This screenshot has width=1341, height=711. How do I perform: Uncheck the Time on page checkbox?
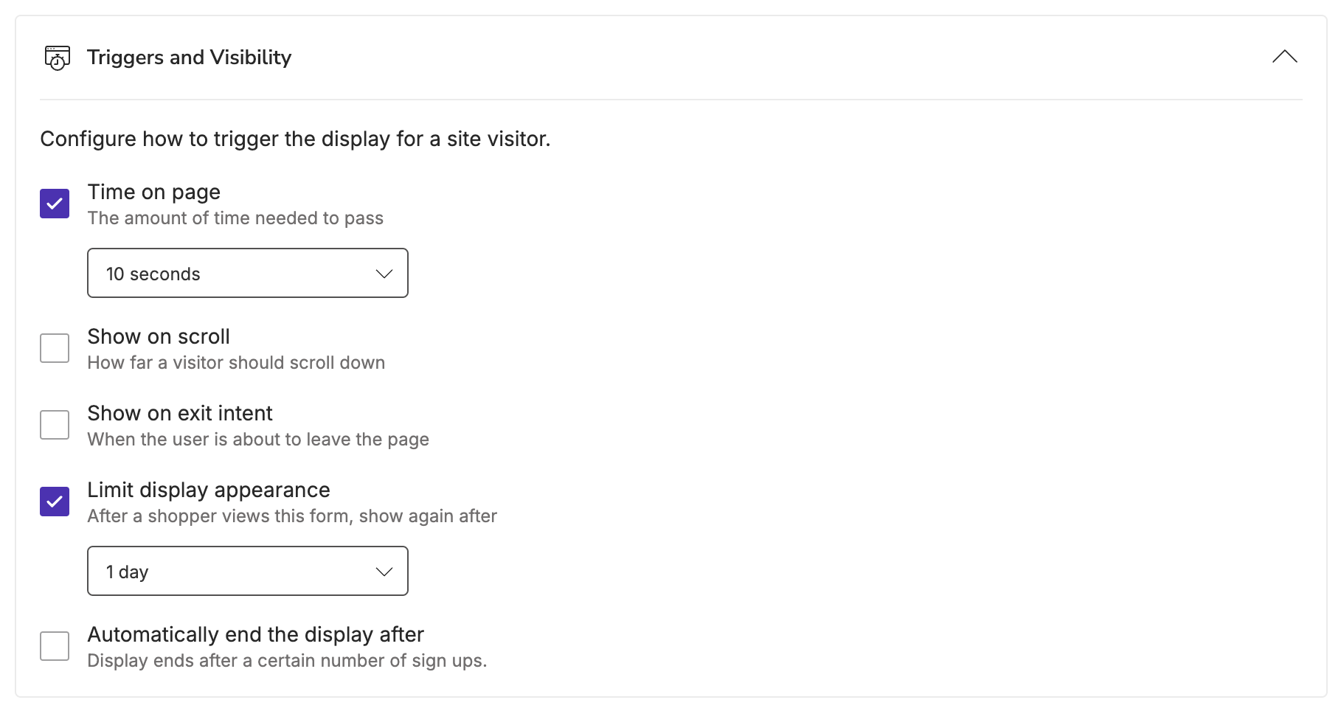click(x=55, y=204)
